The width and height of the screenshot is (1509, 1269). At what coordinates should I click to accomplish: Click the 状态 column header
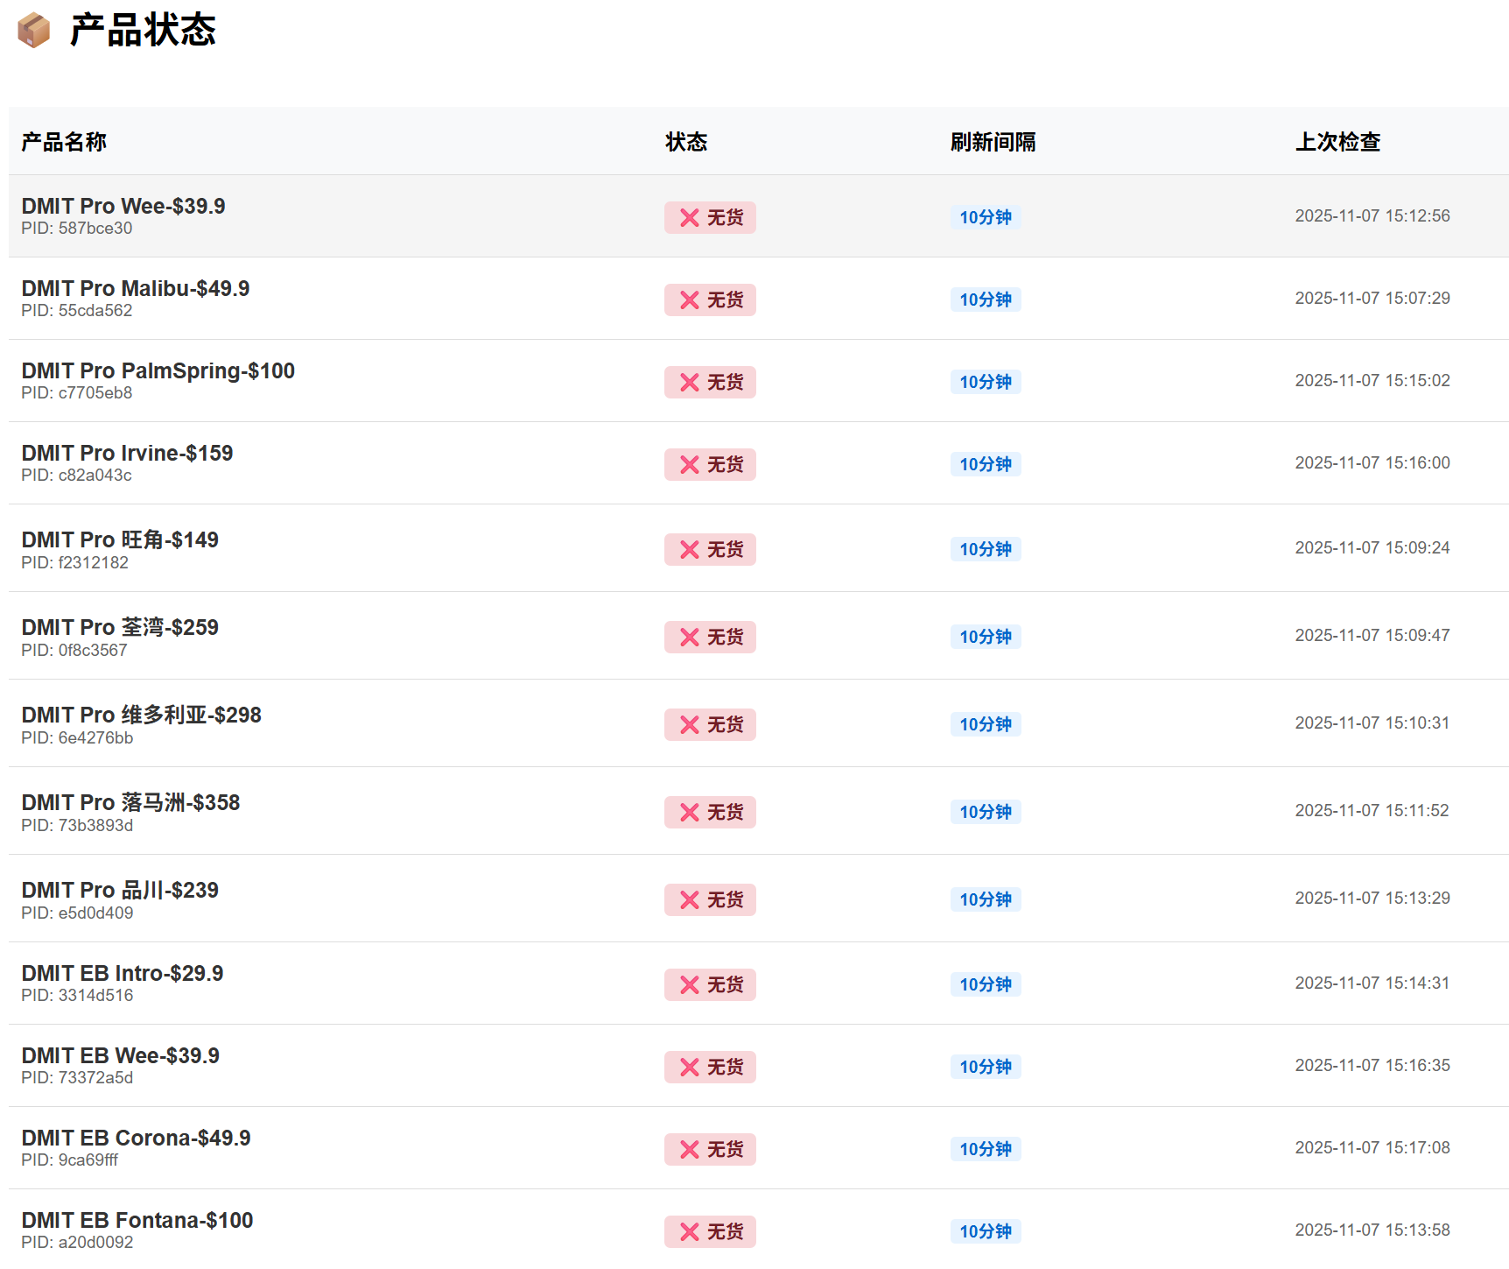[686, 142]
